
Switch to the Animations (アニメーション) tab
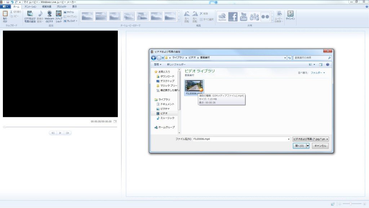(30, 6)
